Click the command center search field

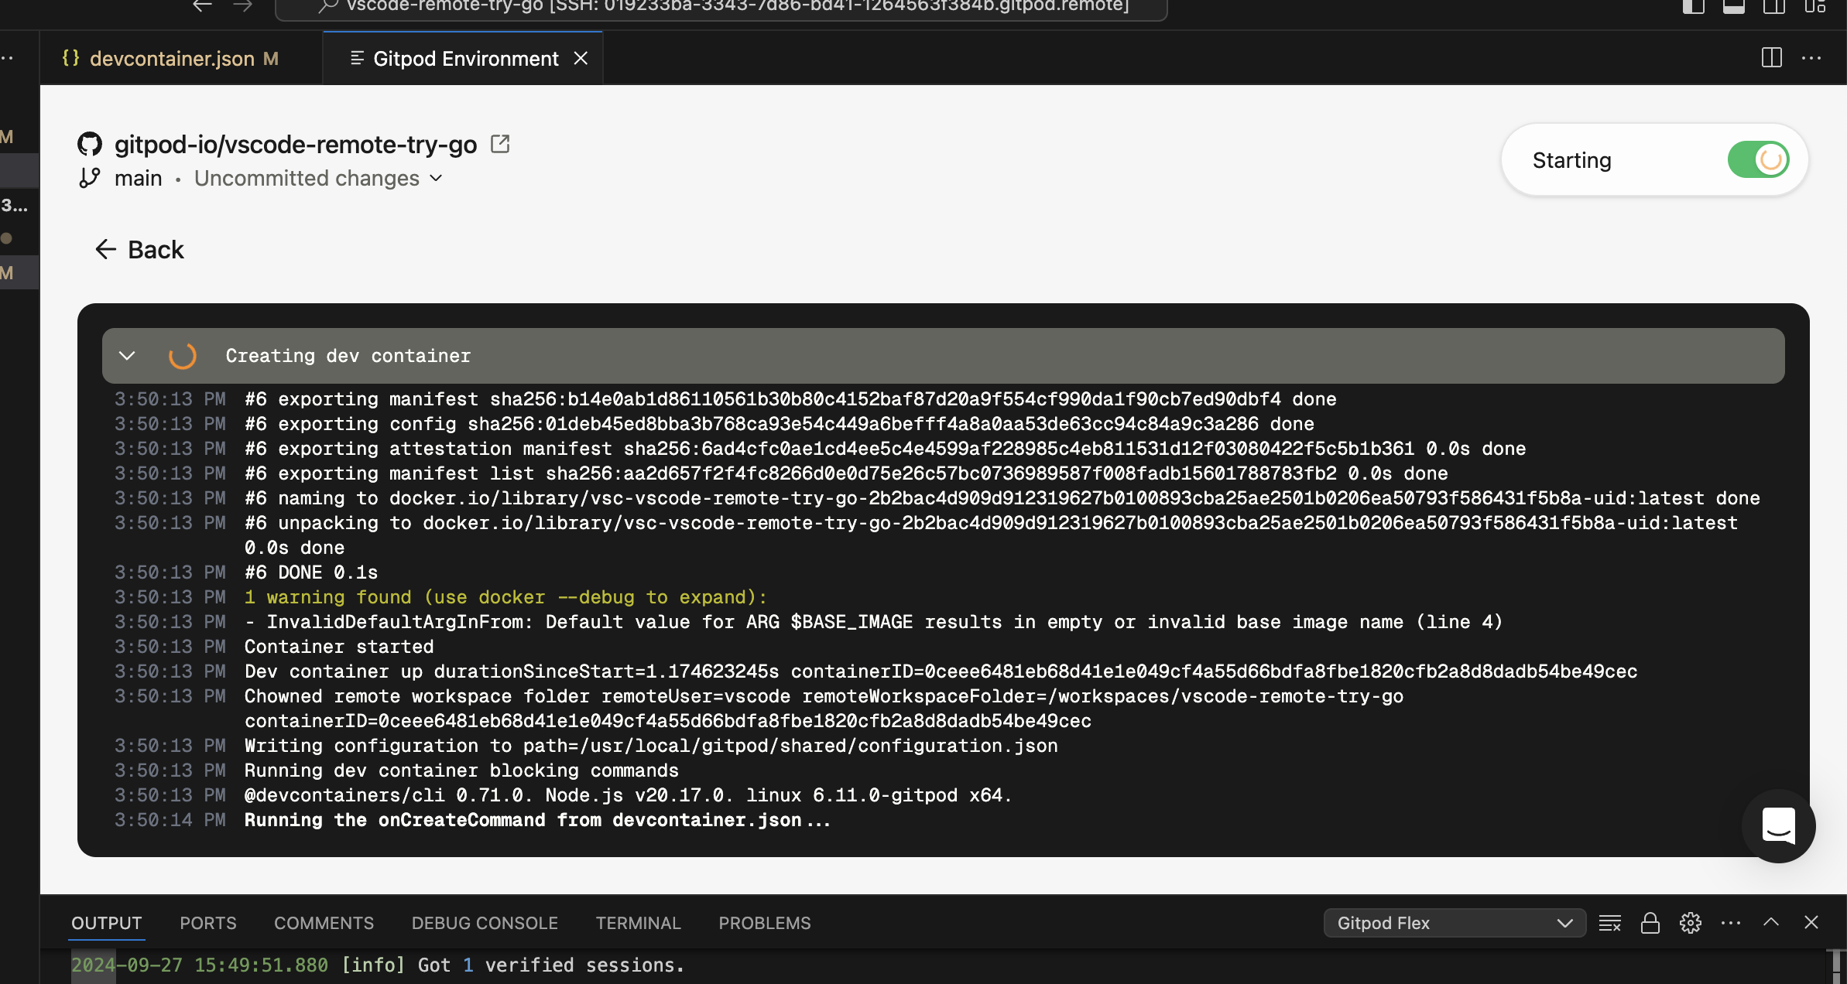pos(721,8)
